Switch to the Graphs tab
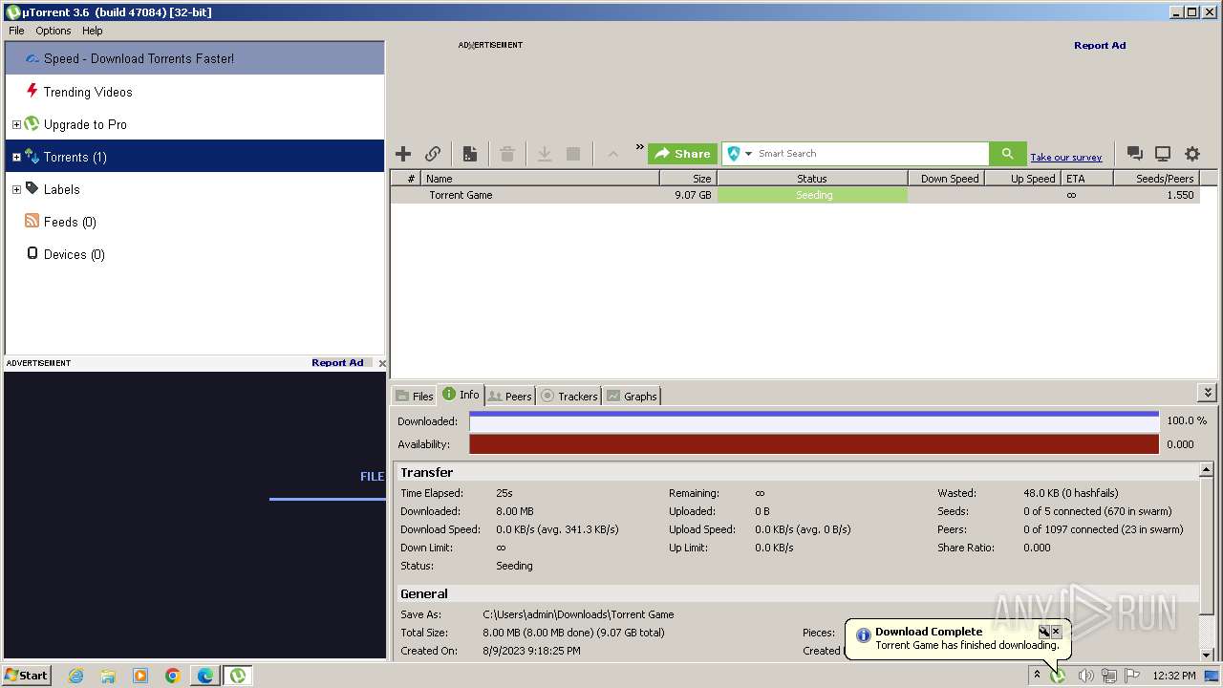This screenshot has width=1223, height=688. pos(633,396)
